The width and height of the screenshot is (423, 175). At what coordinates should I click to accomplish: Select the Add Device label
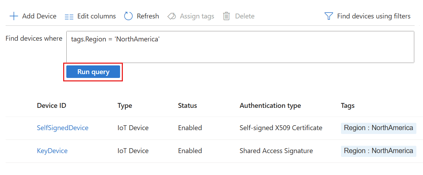(x=39, y=16)
